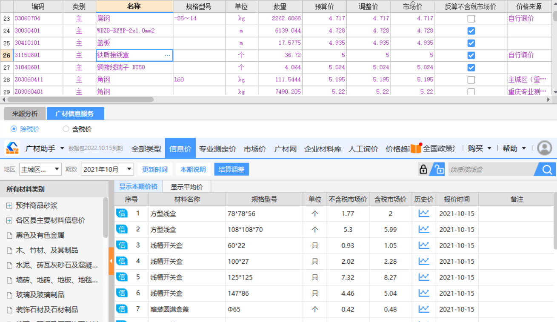Check 反算不含税市场价 for row 29 角钢
The width and height of the screenshot is (557, 322).
coord(471,91)
